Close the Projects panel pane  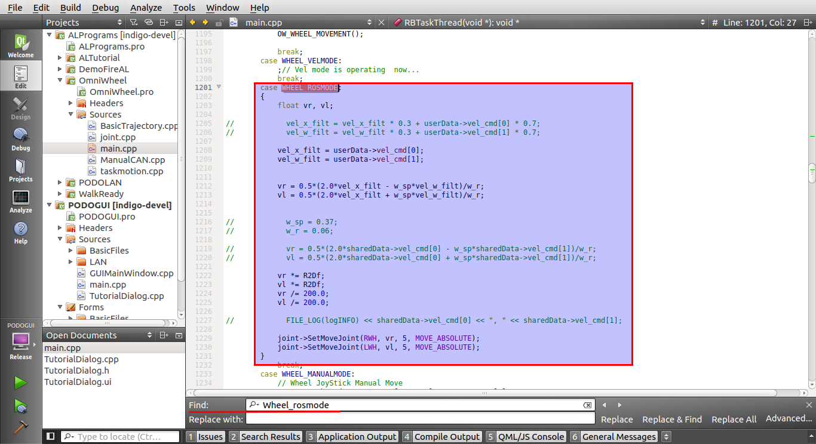(178, 23)
